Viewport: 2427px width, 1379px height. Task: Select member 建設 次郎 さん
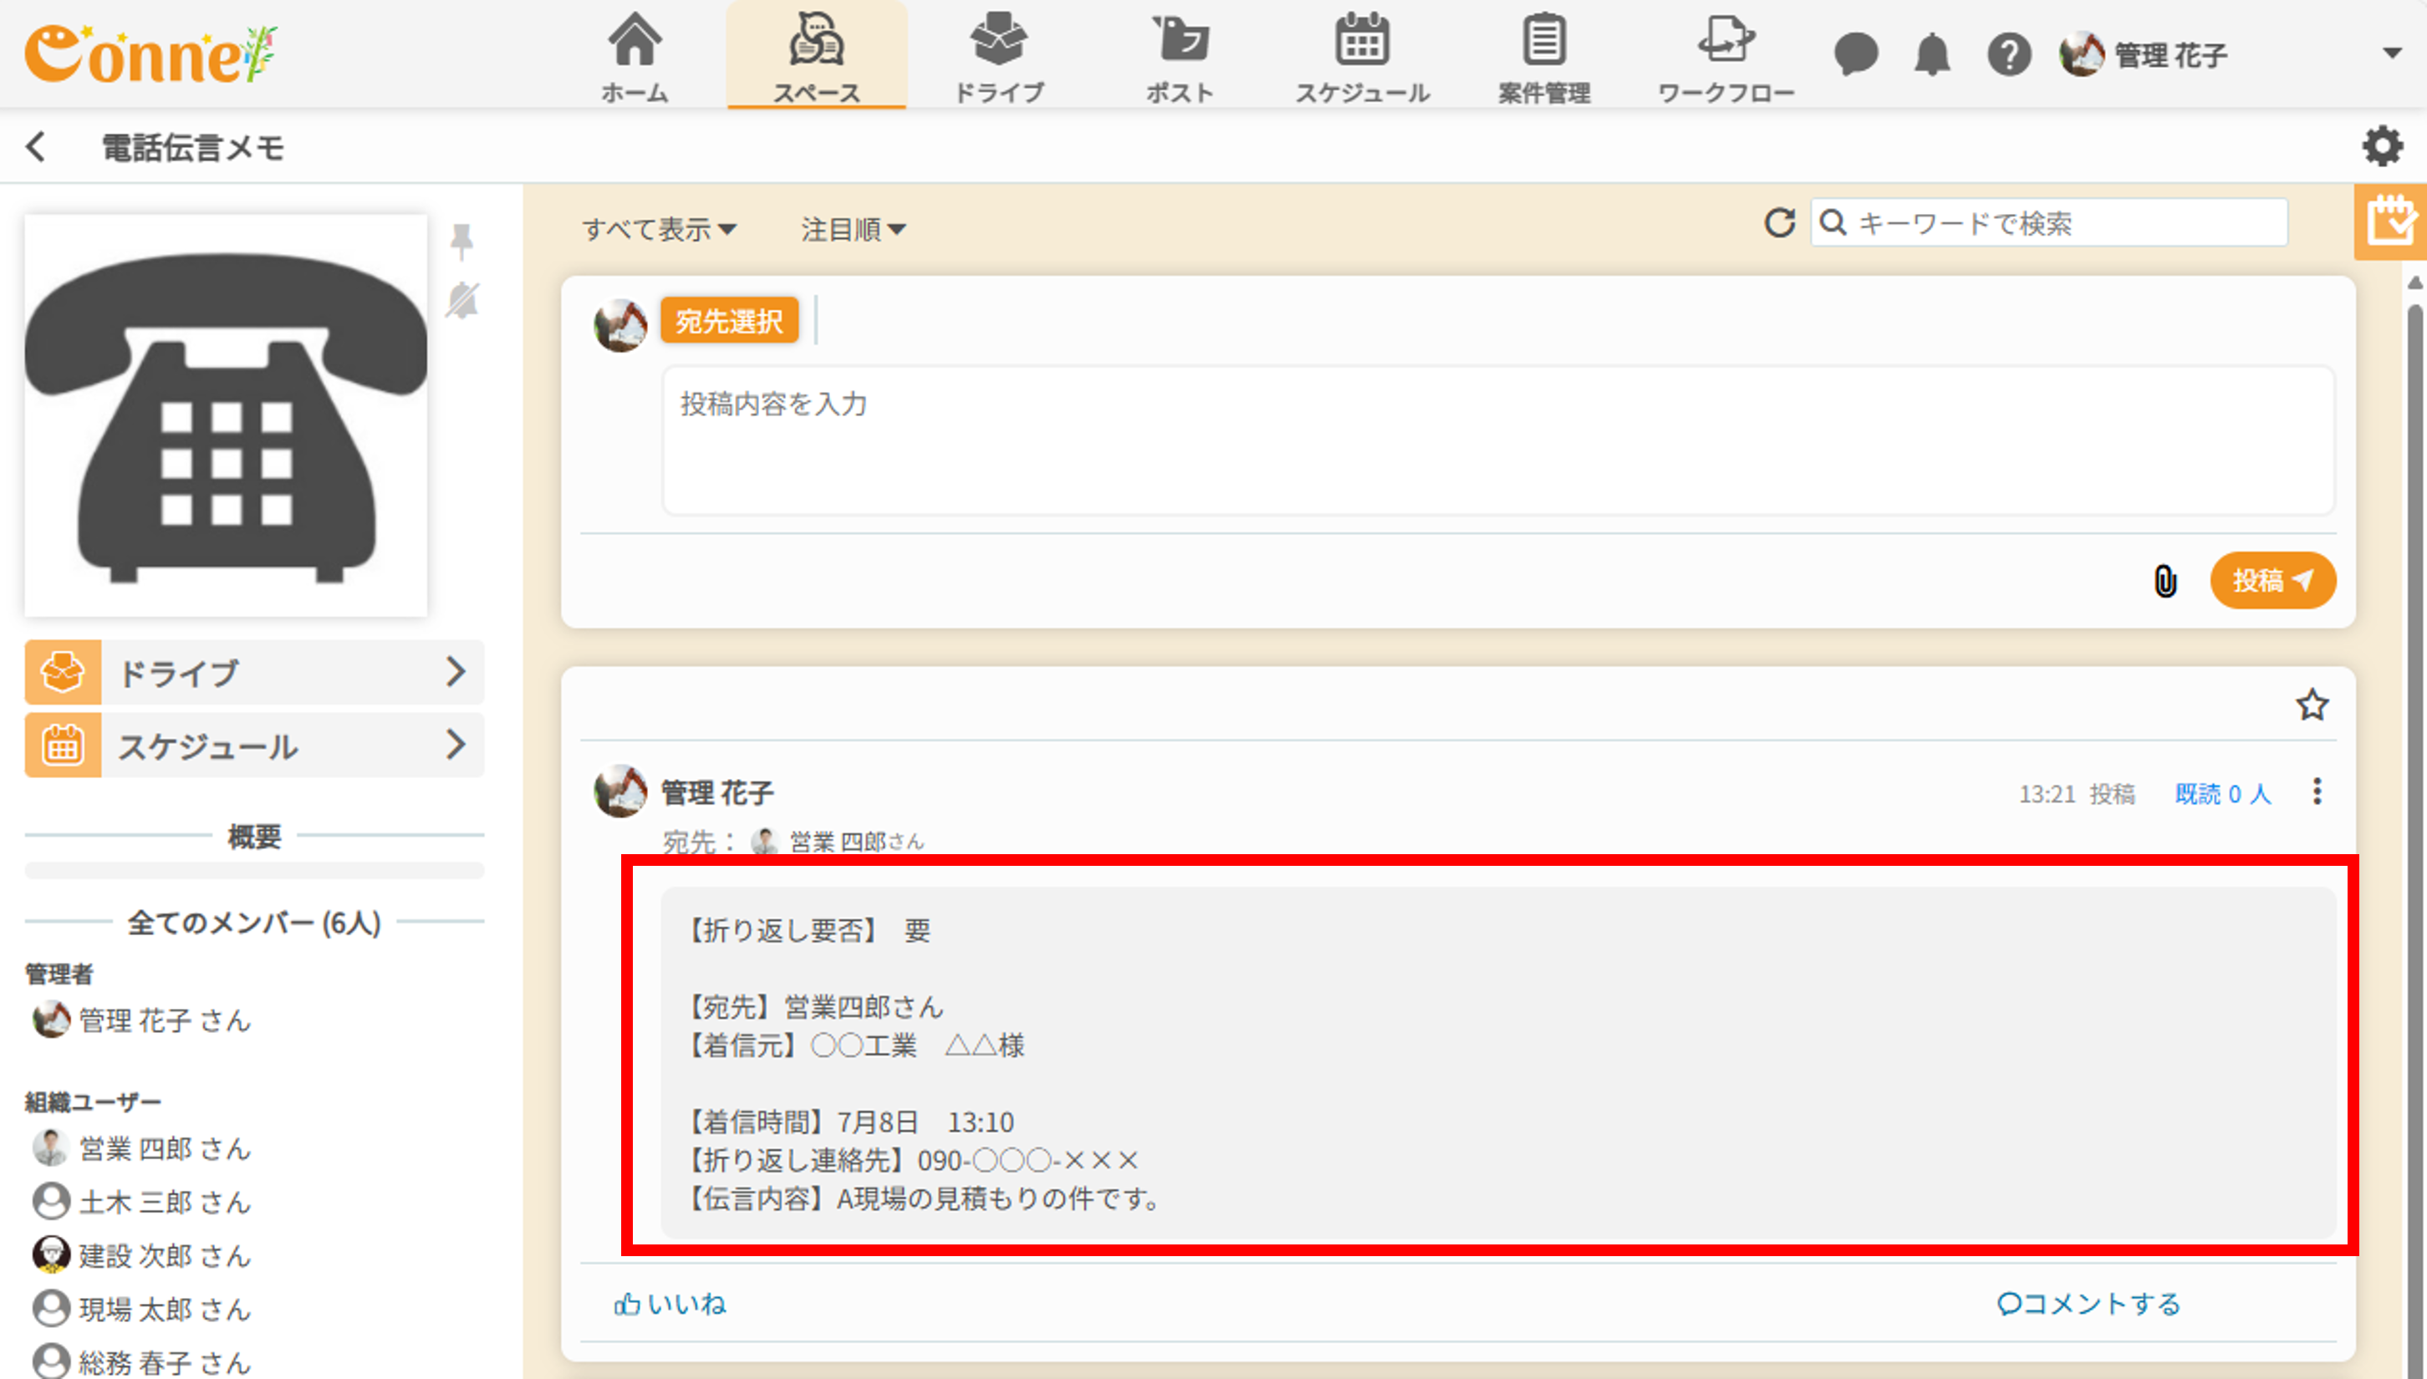[x=141, y=1255]
